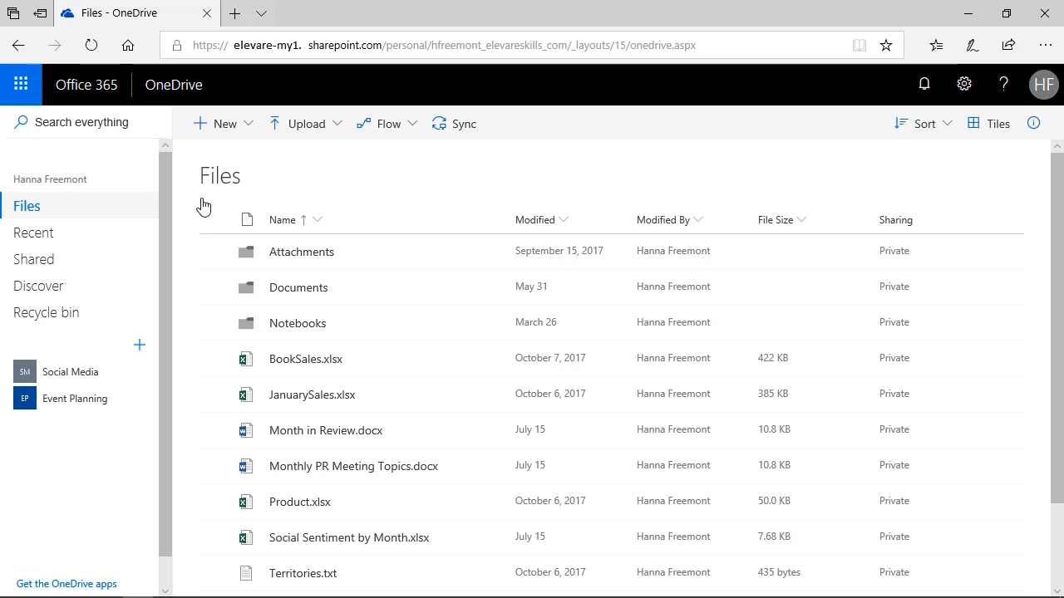Open the BookSales.xlsx file
The height and width of the screenshot is (598, 1064).
pyautogui.click(x=306, y=359)
